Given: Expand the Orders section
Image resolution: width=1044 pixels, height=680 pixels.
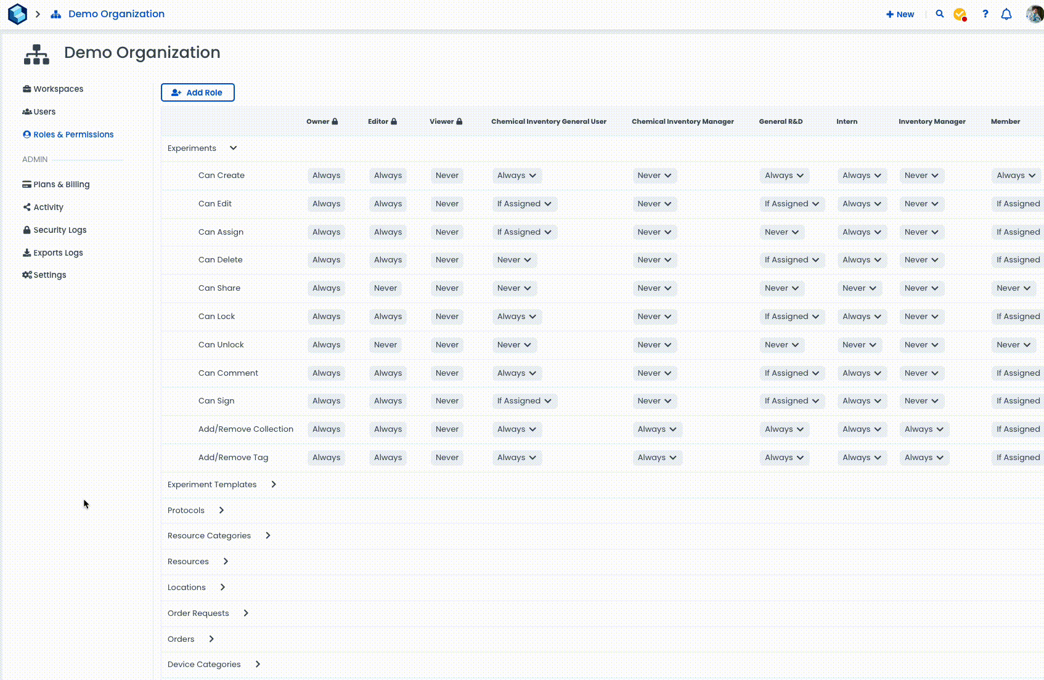Looking at the screenshot, I should 211,639.
